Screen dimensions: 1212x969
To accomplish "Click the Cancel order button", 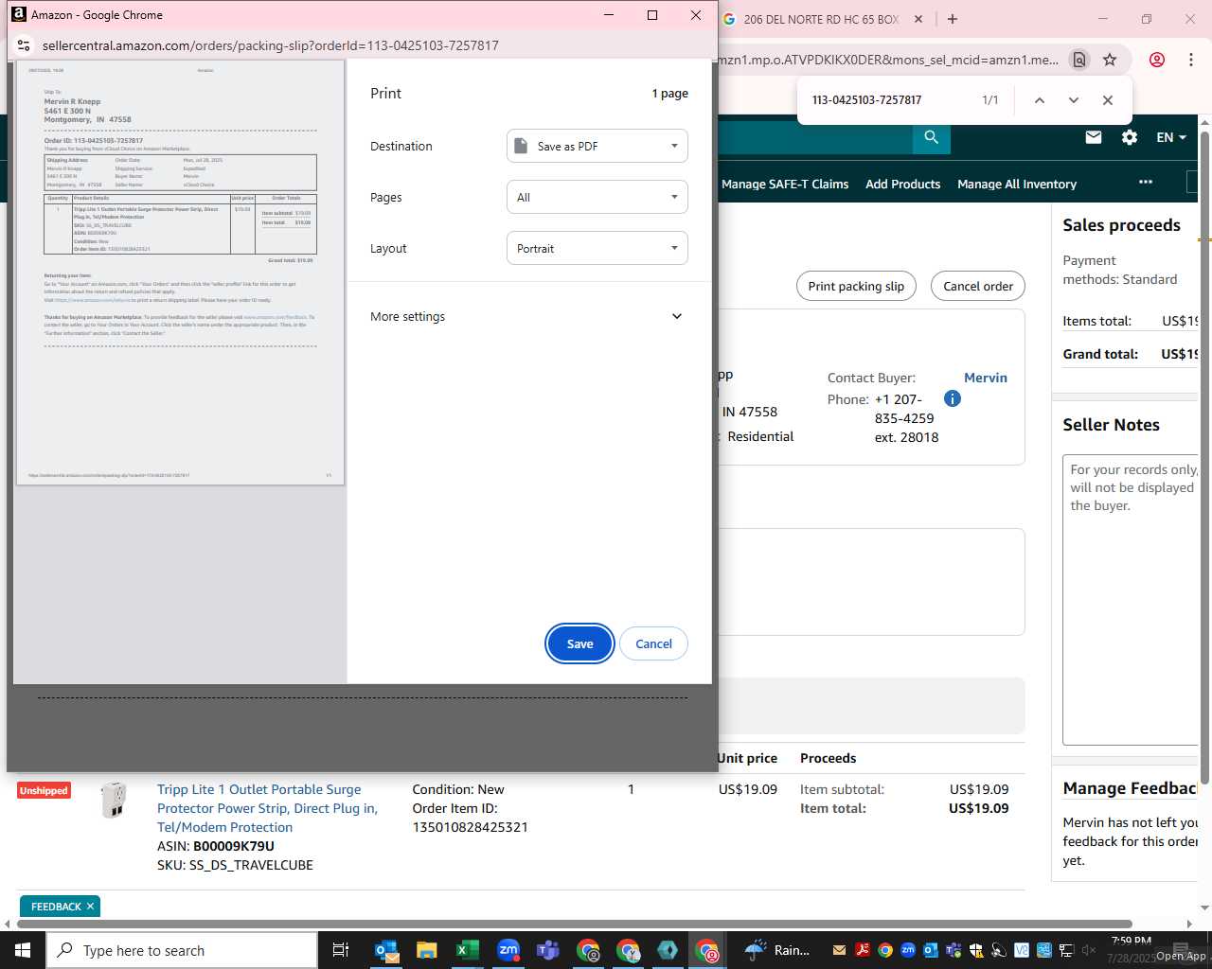I will point(978,286).
